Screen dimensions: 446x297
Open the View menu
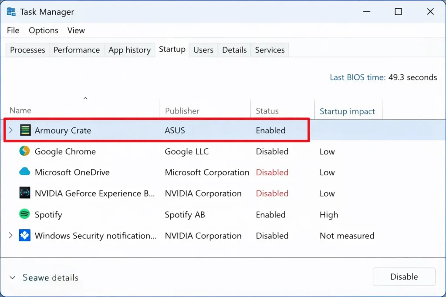(76, 30)
